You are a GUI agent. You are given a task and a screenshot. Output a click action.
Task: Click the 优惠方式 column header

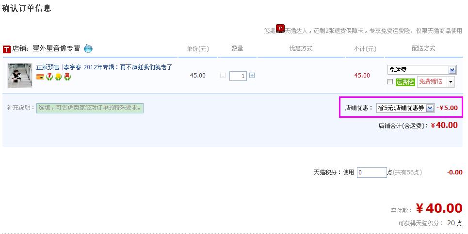click(x=301, y=48)
